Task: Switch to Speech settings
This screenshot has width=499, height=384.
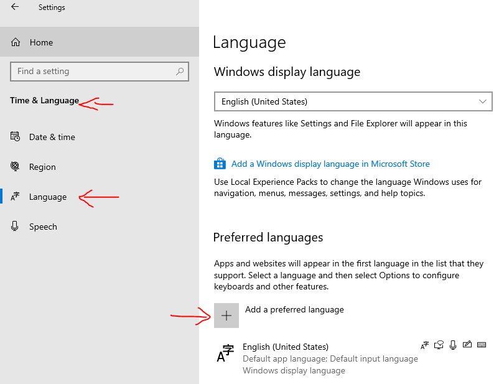Action: tap(43, 227)
